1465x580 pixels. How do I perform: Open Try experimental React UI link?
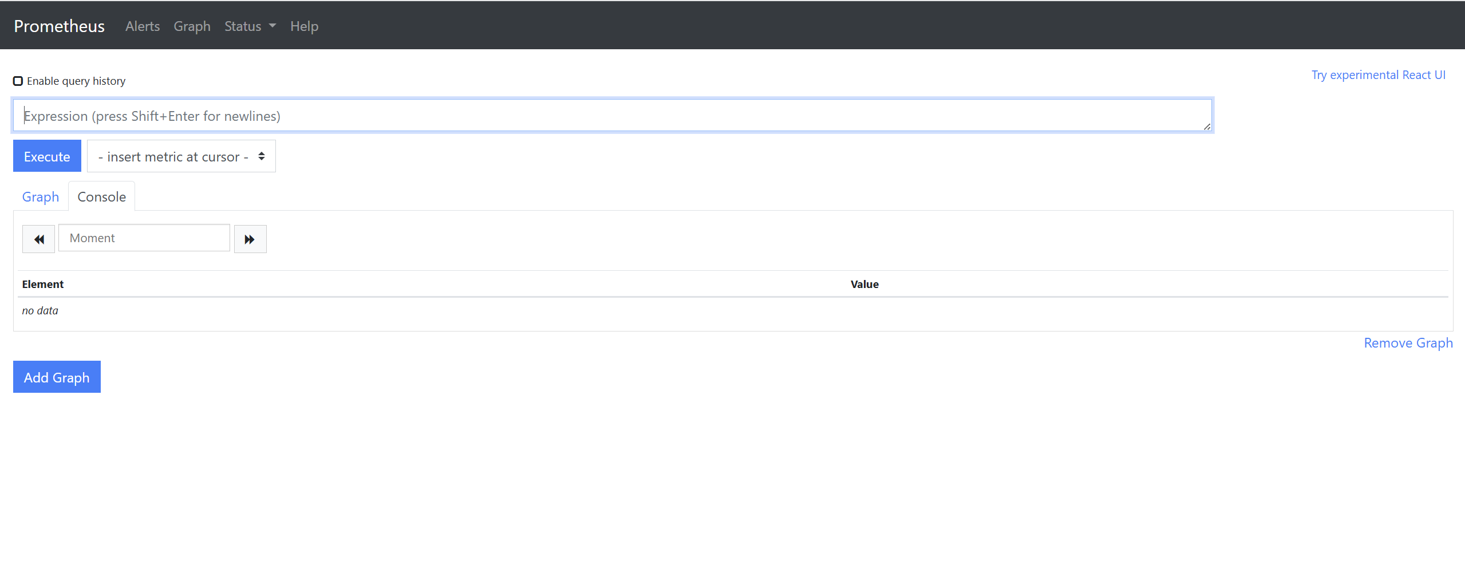tap(1379, 75)
